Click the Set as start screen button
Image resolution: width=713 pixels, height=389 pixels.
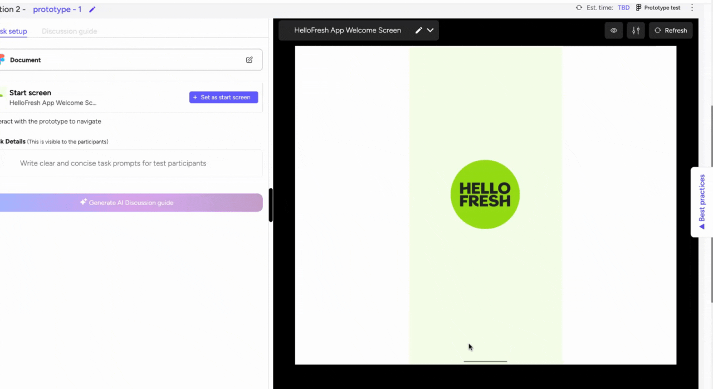[x=223, y=97]
